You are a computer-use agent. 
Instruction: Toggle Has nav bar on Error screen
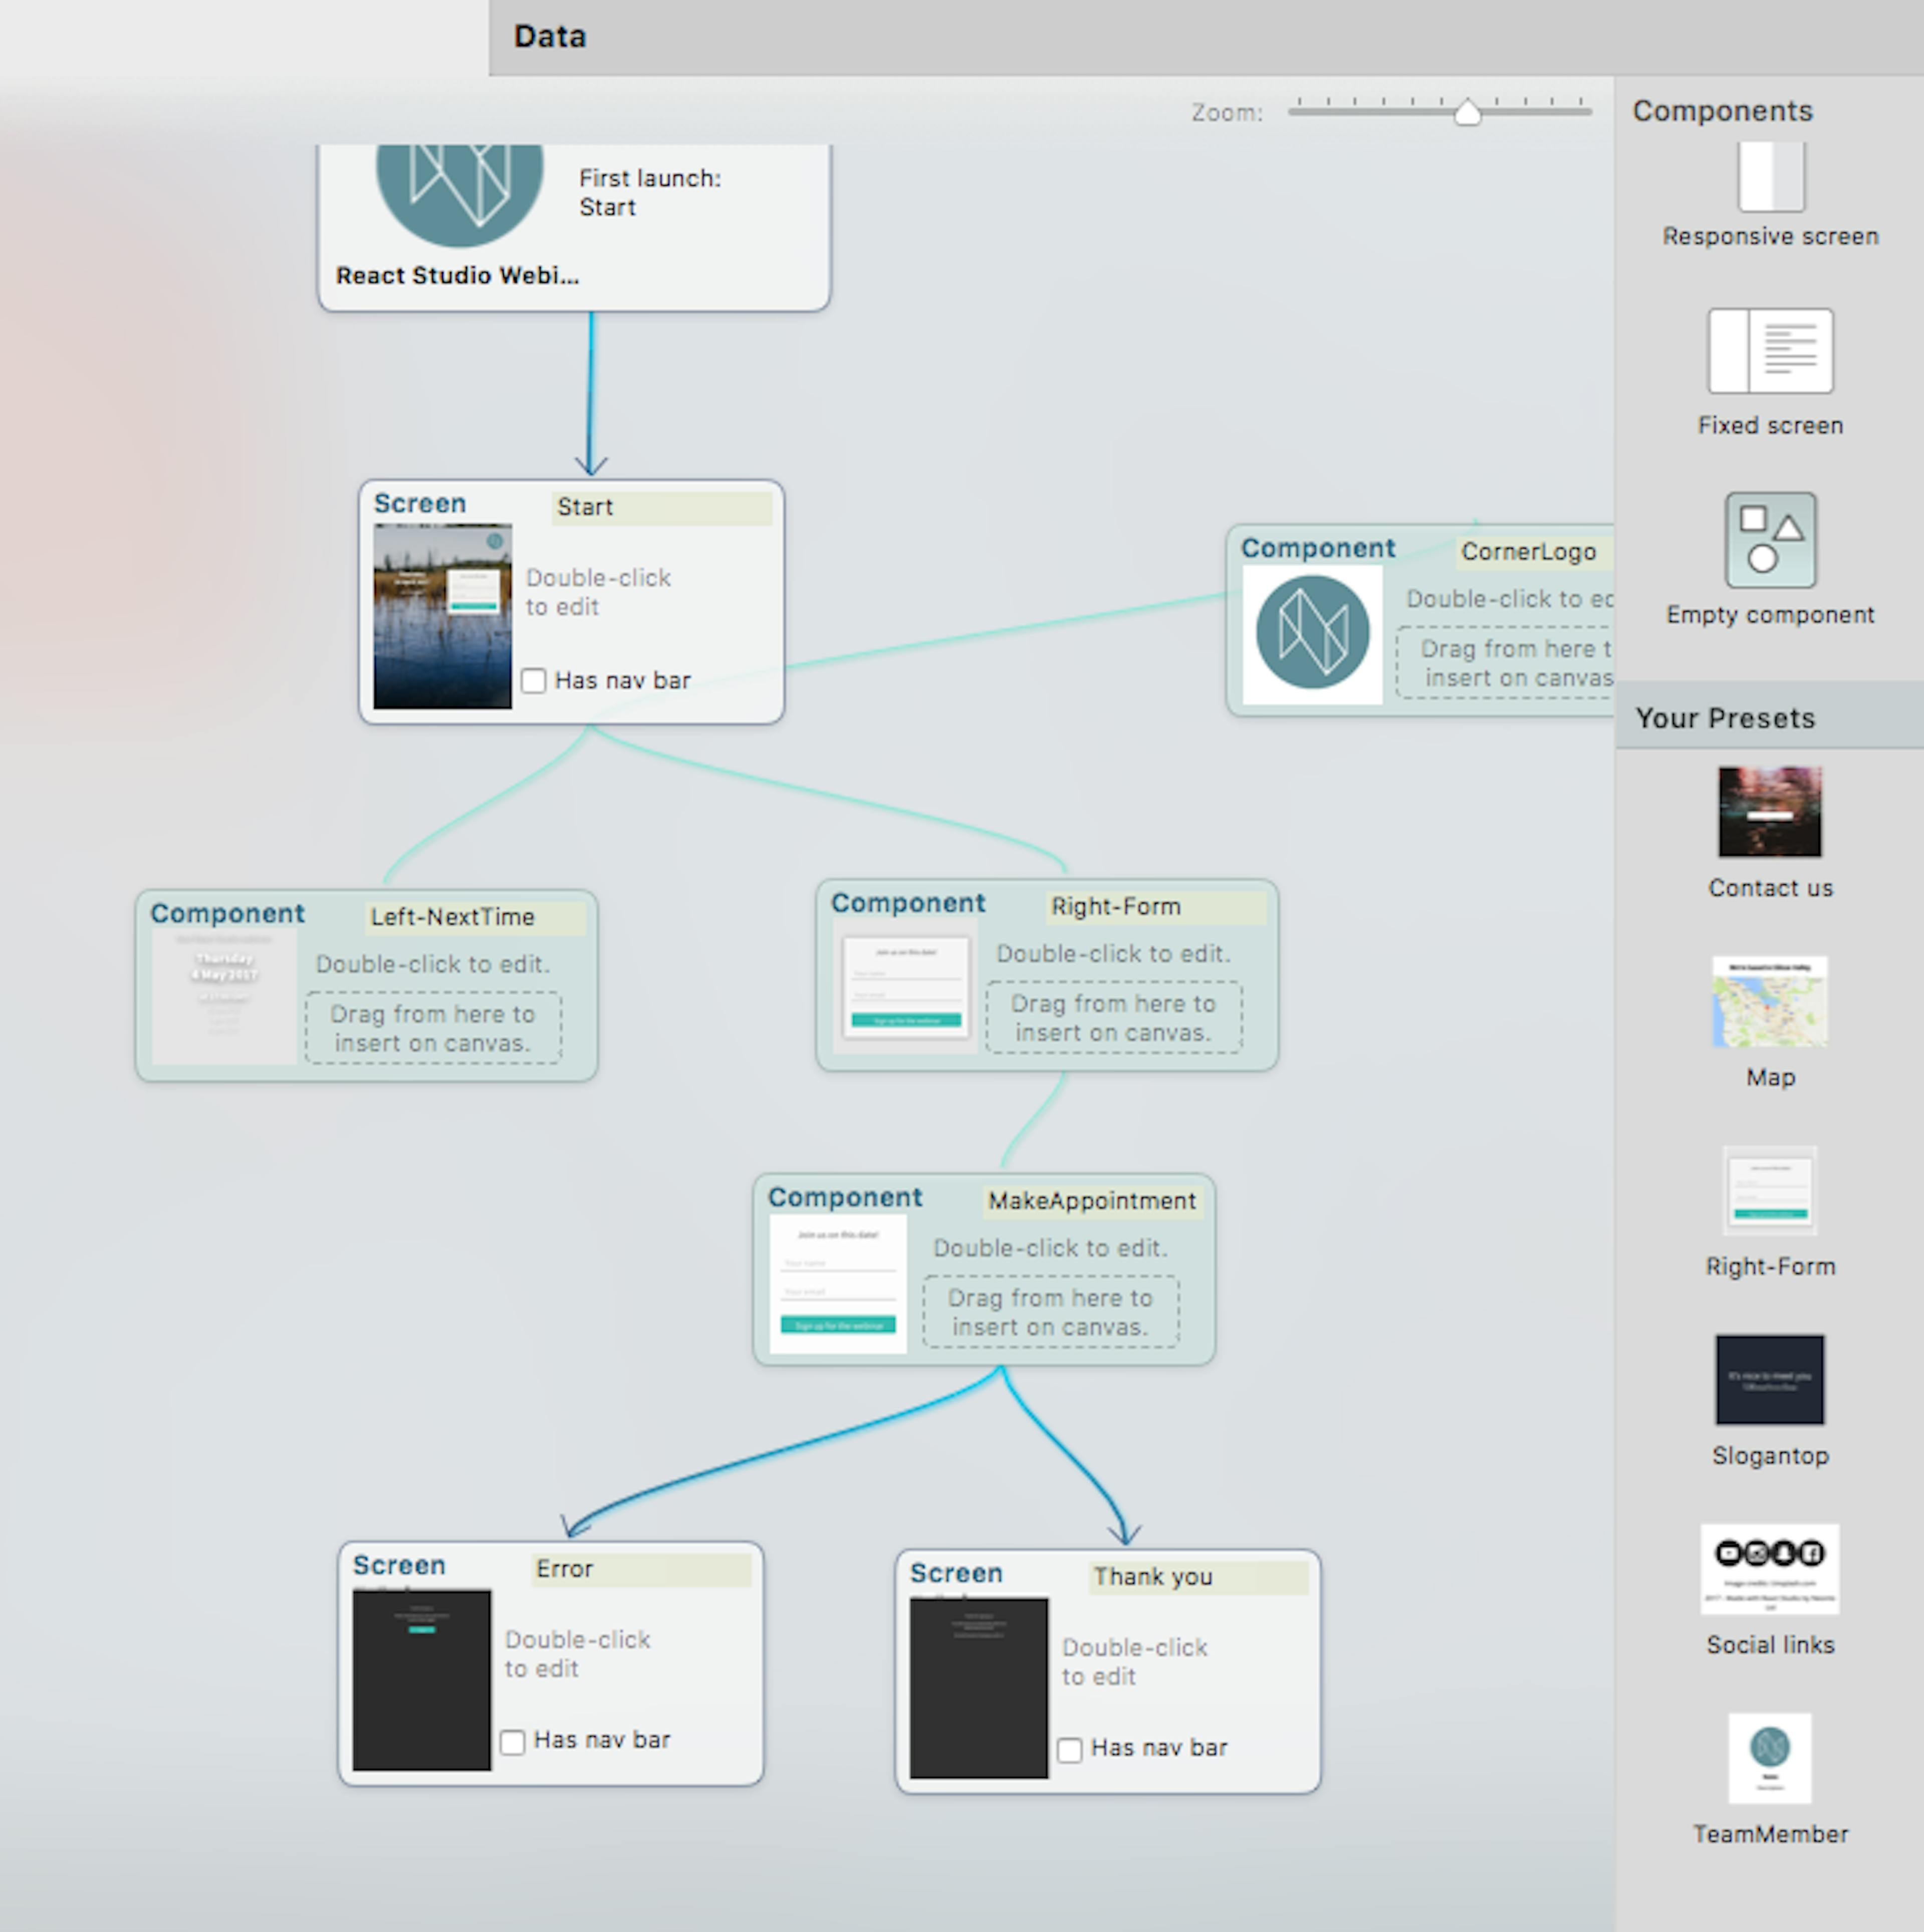pos(513,1742)
